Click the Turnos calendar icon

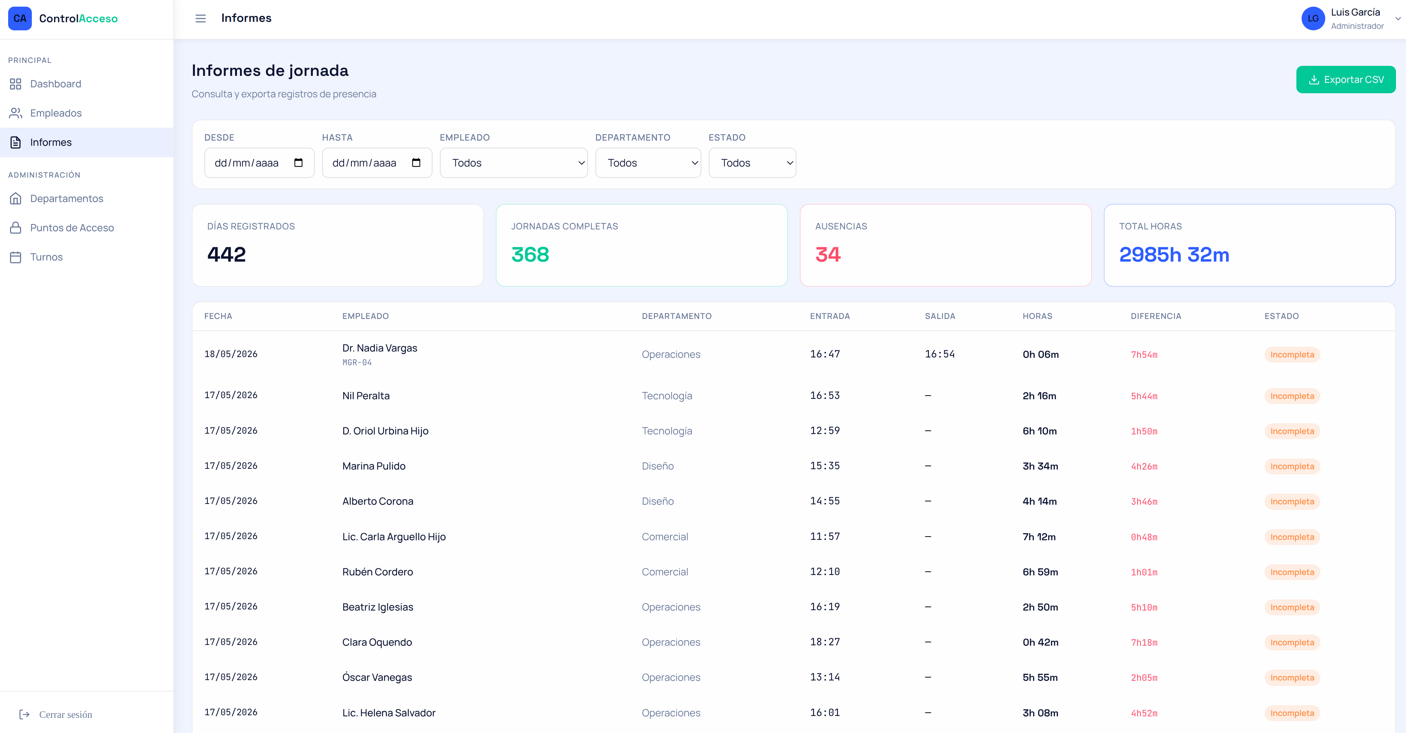15,257
